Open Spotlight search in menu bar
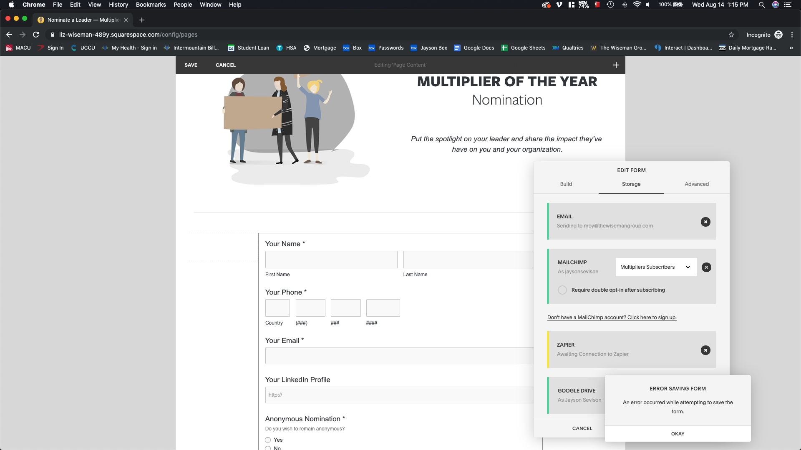 point(761,5)
